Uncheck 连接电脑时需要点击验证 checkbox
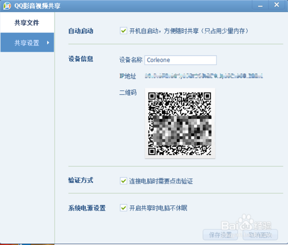The image size is (288, 245). click(x=123, y=181)
